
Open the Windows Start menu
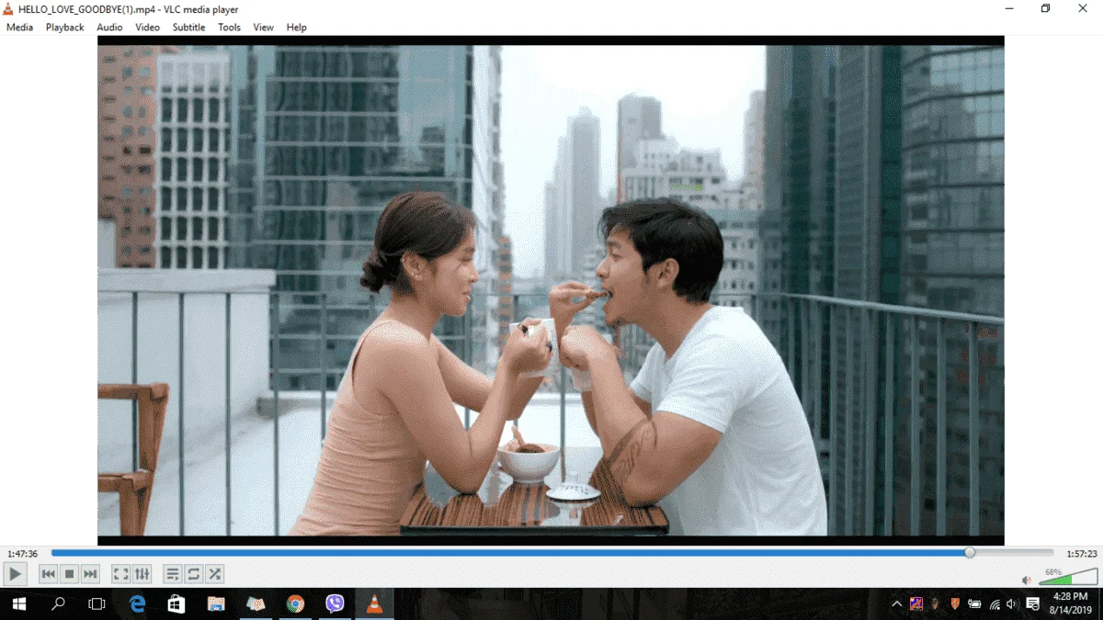click(18, 604)
